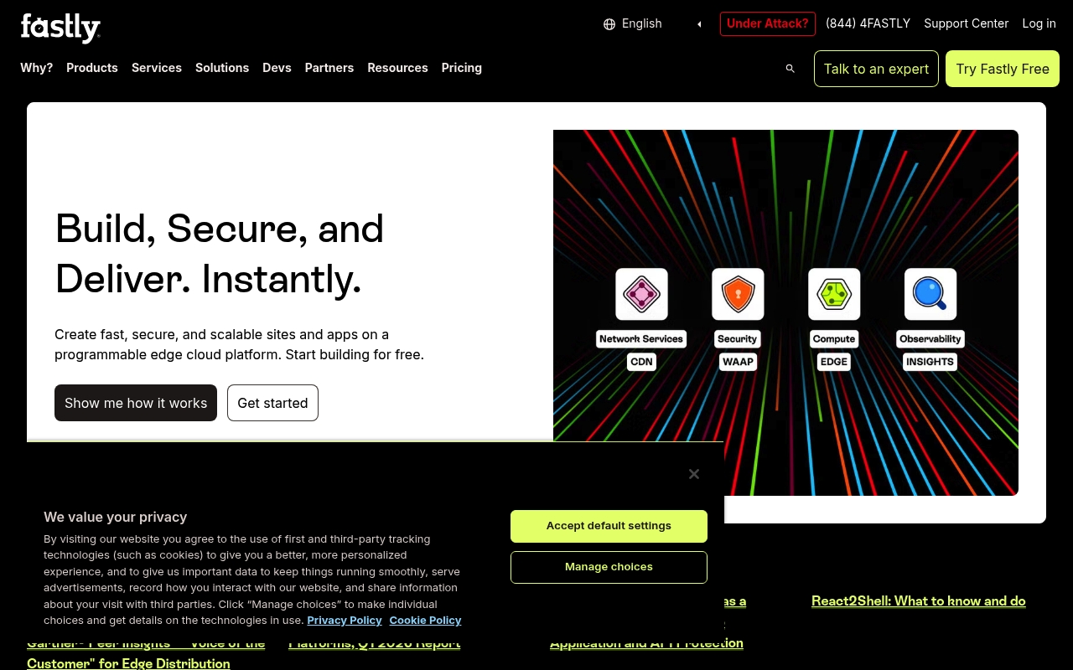Open the Resources menu

pyautogui.click(x=397, y=68)
